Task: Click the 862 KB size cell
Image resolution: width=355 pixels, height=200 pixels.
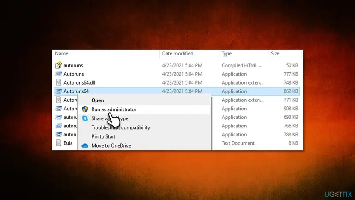Action: point(291,91)
